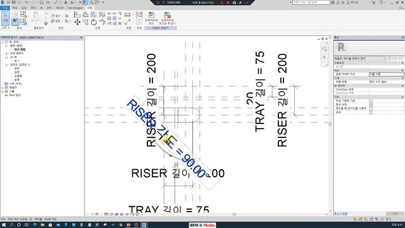Activate the Copy tool
Viewport: 405px width, 228px height.
(x=85, y=23)
